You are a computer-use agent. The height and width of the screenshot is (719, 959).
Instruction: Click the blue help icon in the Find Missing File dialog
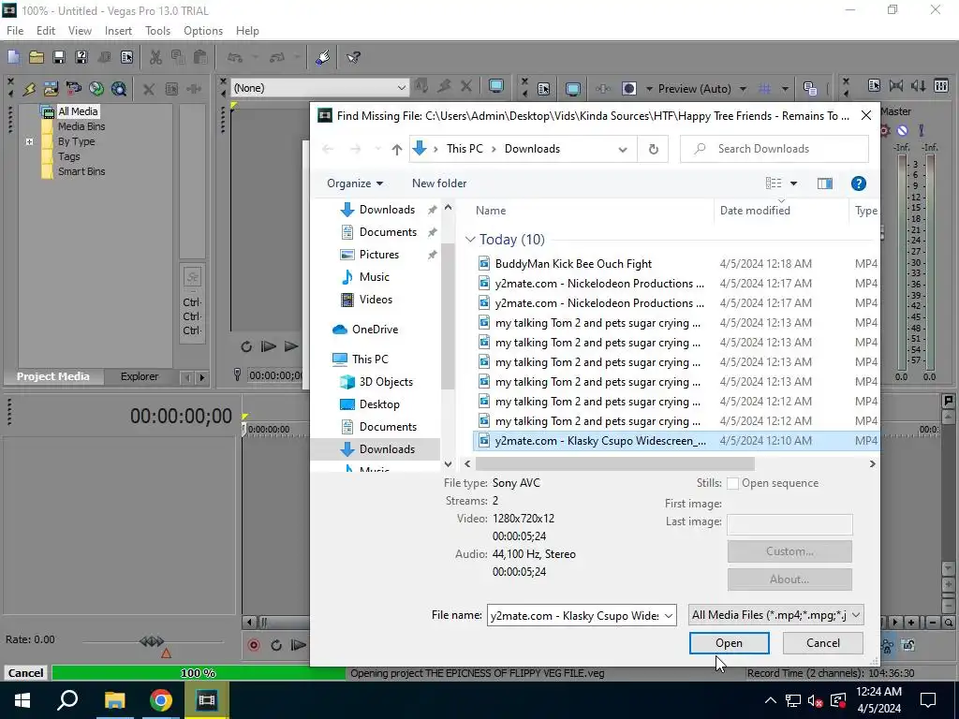(858, 183)
